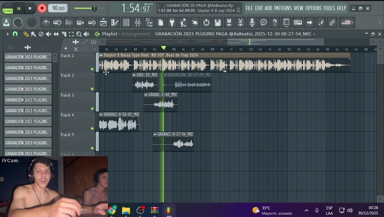The image size is (384, 217).
Task: Toggle the Track 4 green mute light
Action: click(92, 128)
